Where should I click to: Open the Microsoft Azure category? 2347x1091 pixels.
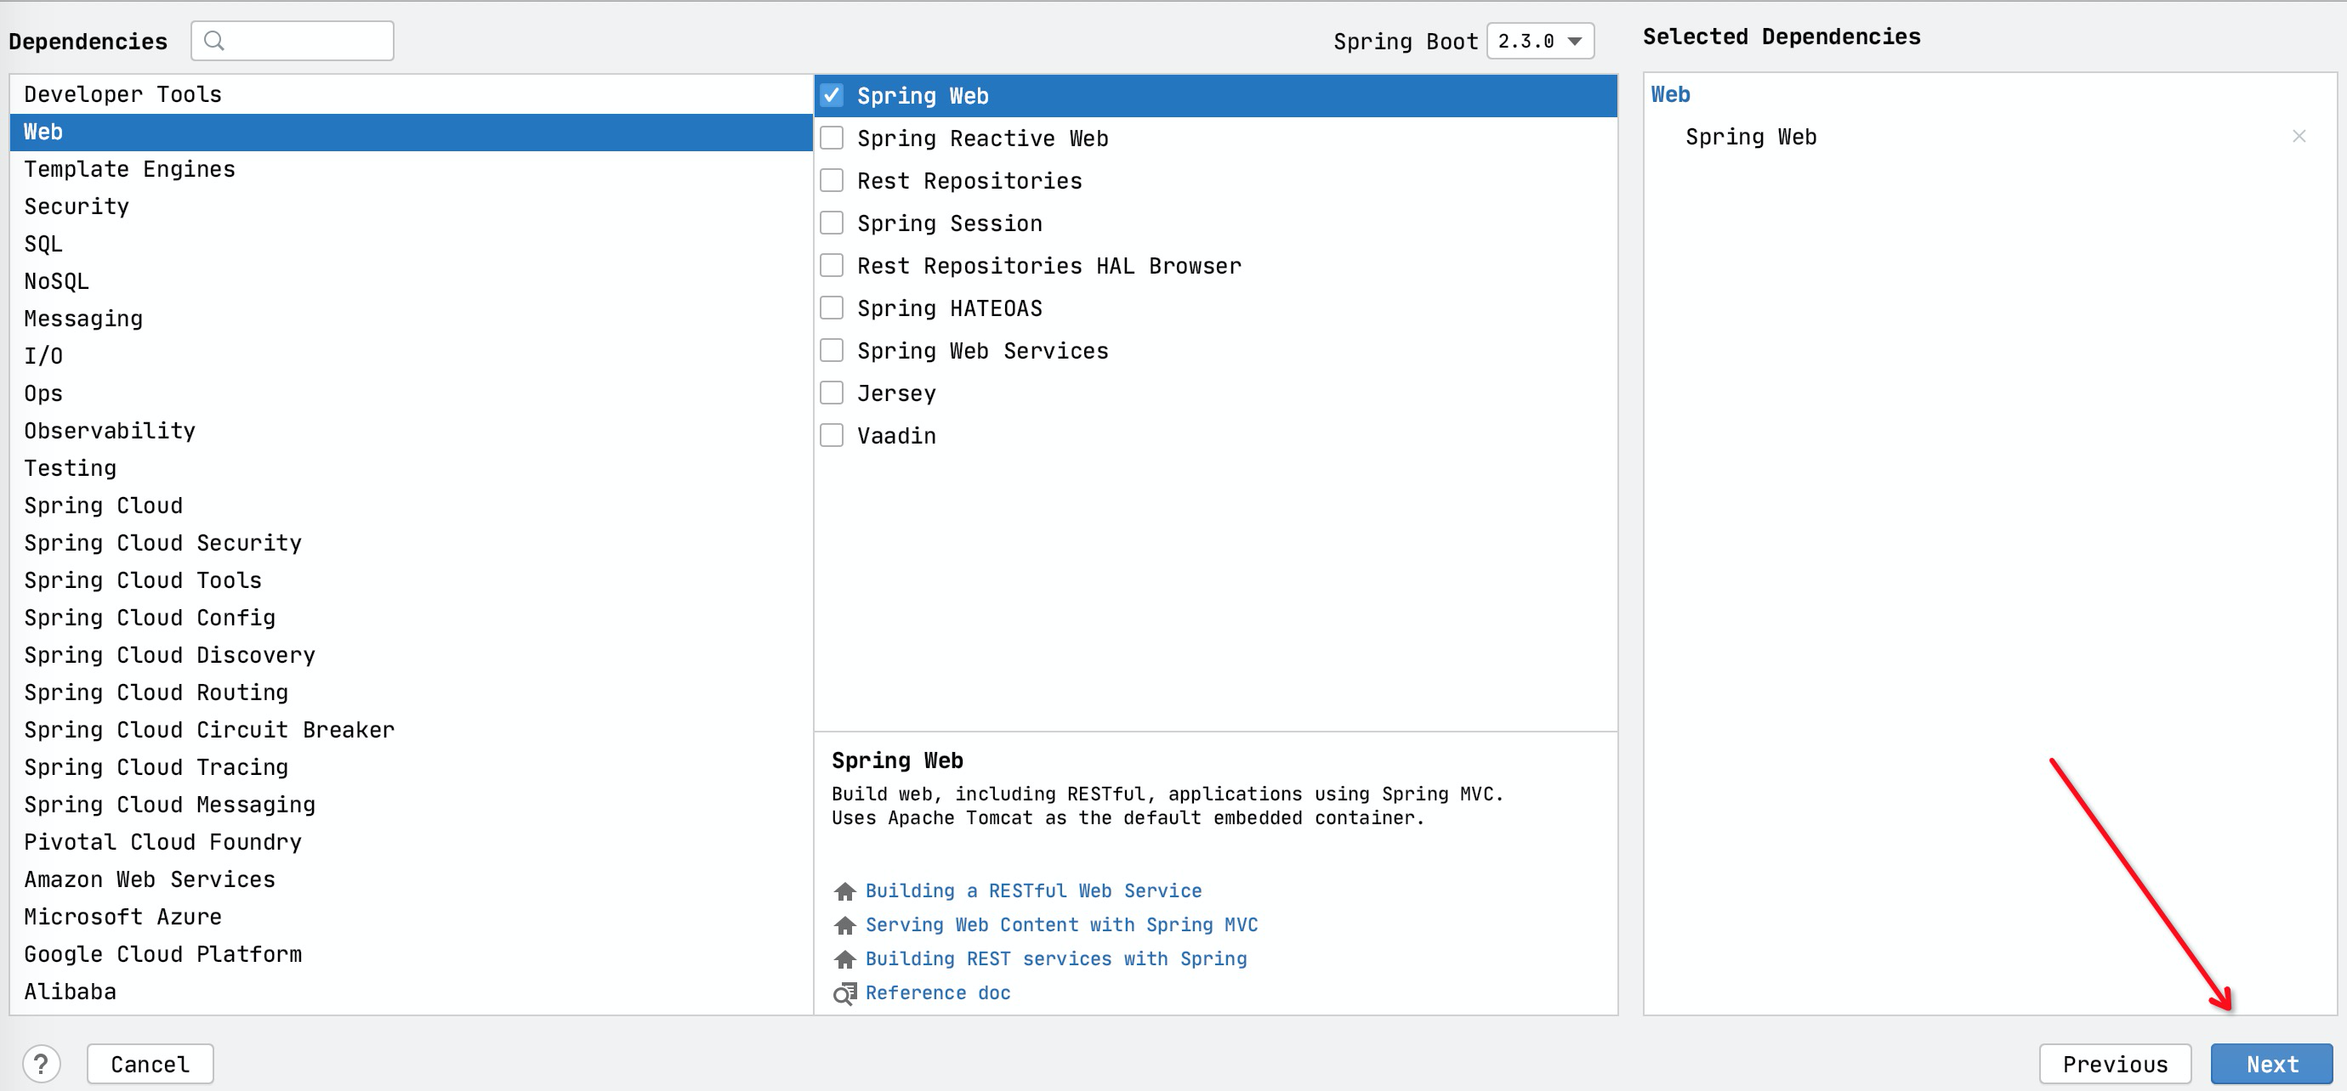click(411, 916)
